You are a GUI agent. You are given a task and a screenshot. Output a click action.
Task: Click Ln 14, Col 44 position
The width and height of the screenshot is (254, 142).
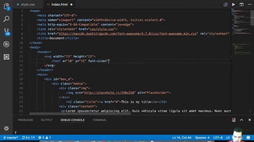[x=182, y=138]
